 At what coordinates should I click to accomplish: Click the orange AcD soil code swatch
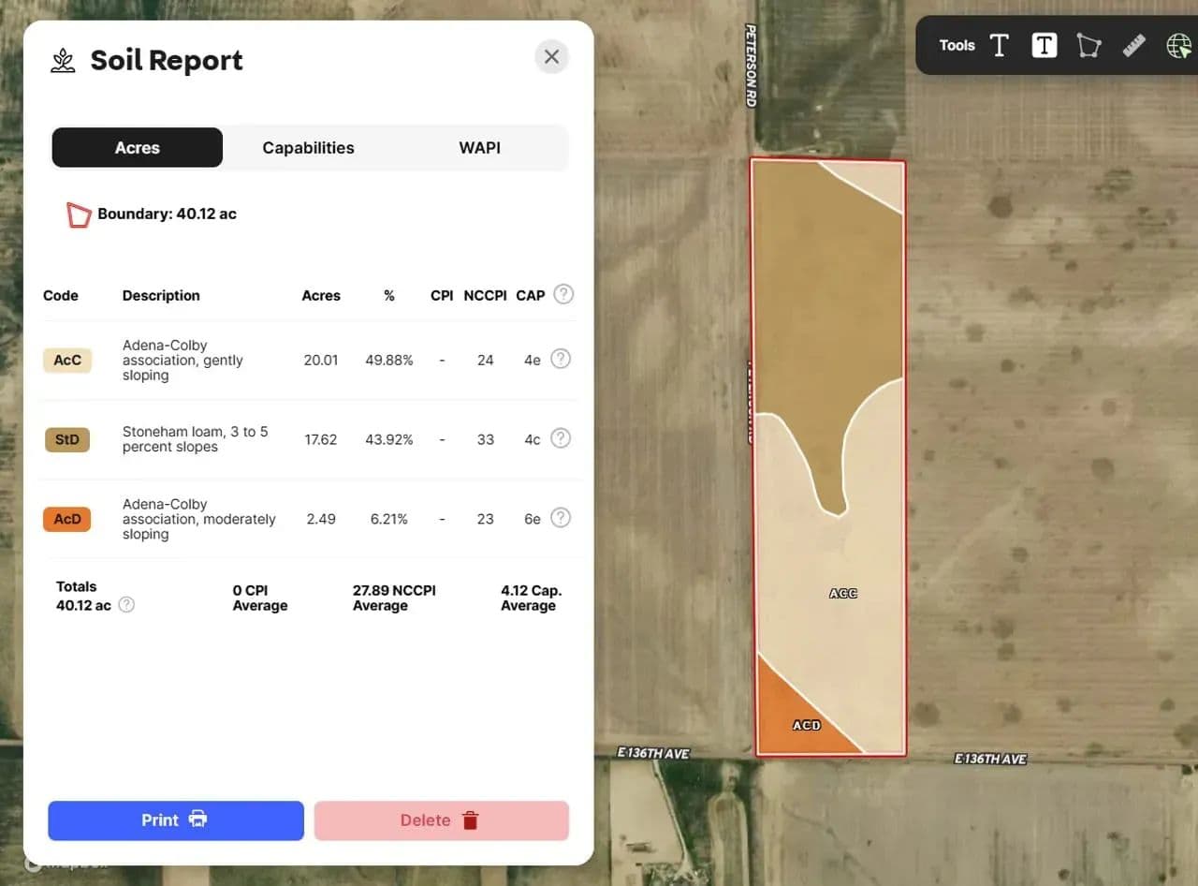click(67, 519)
